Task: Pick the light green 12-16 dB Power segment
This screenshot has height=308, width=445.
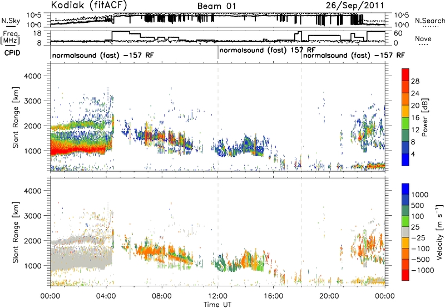Action: (406, 123)
